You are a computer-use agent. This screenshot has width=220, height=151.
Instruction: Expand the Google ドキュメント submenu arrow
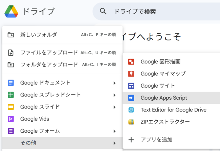tap(115, 83)
